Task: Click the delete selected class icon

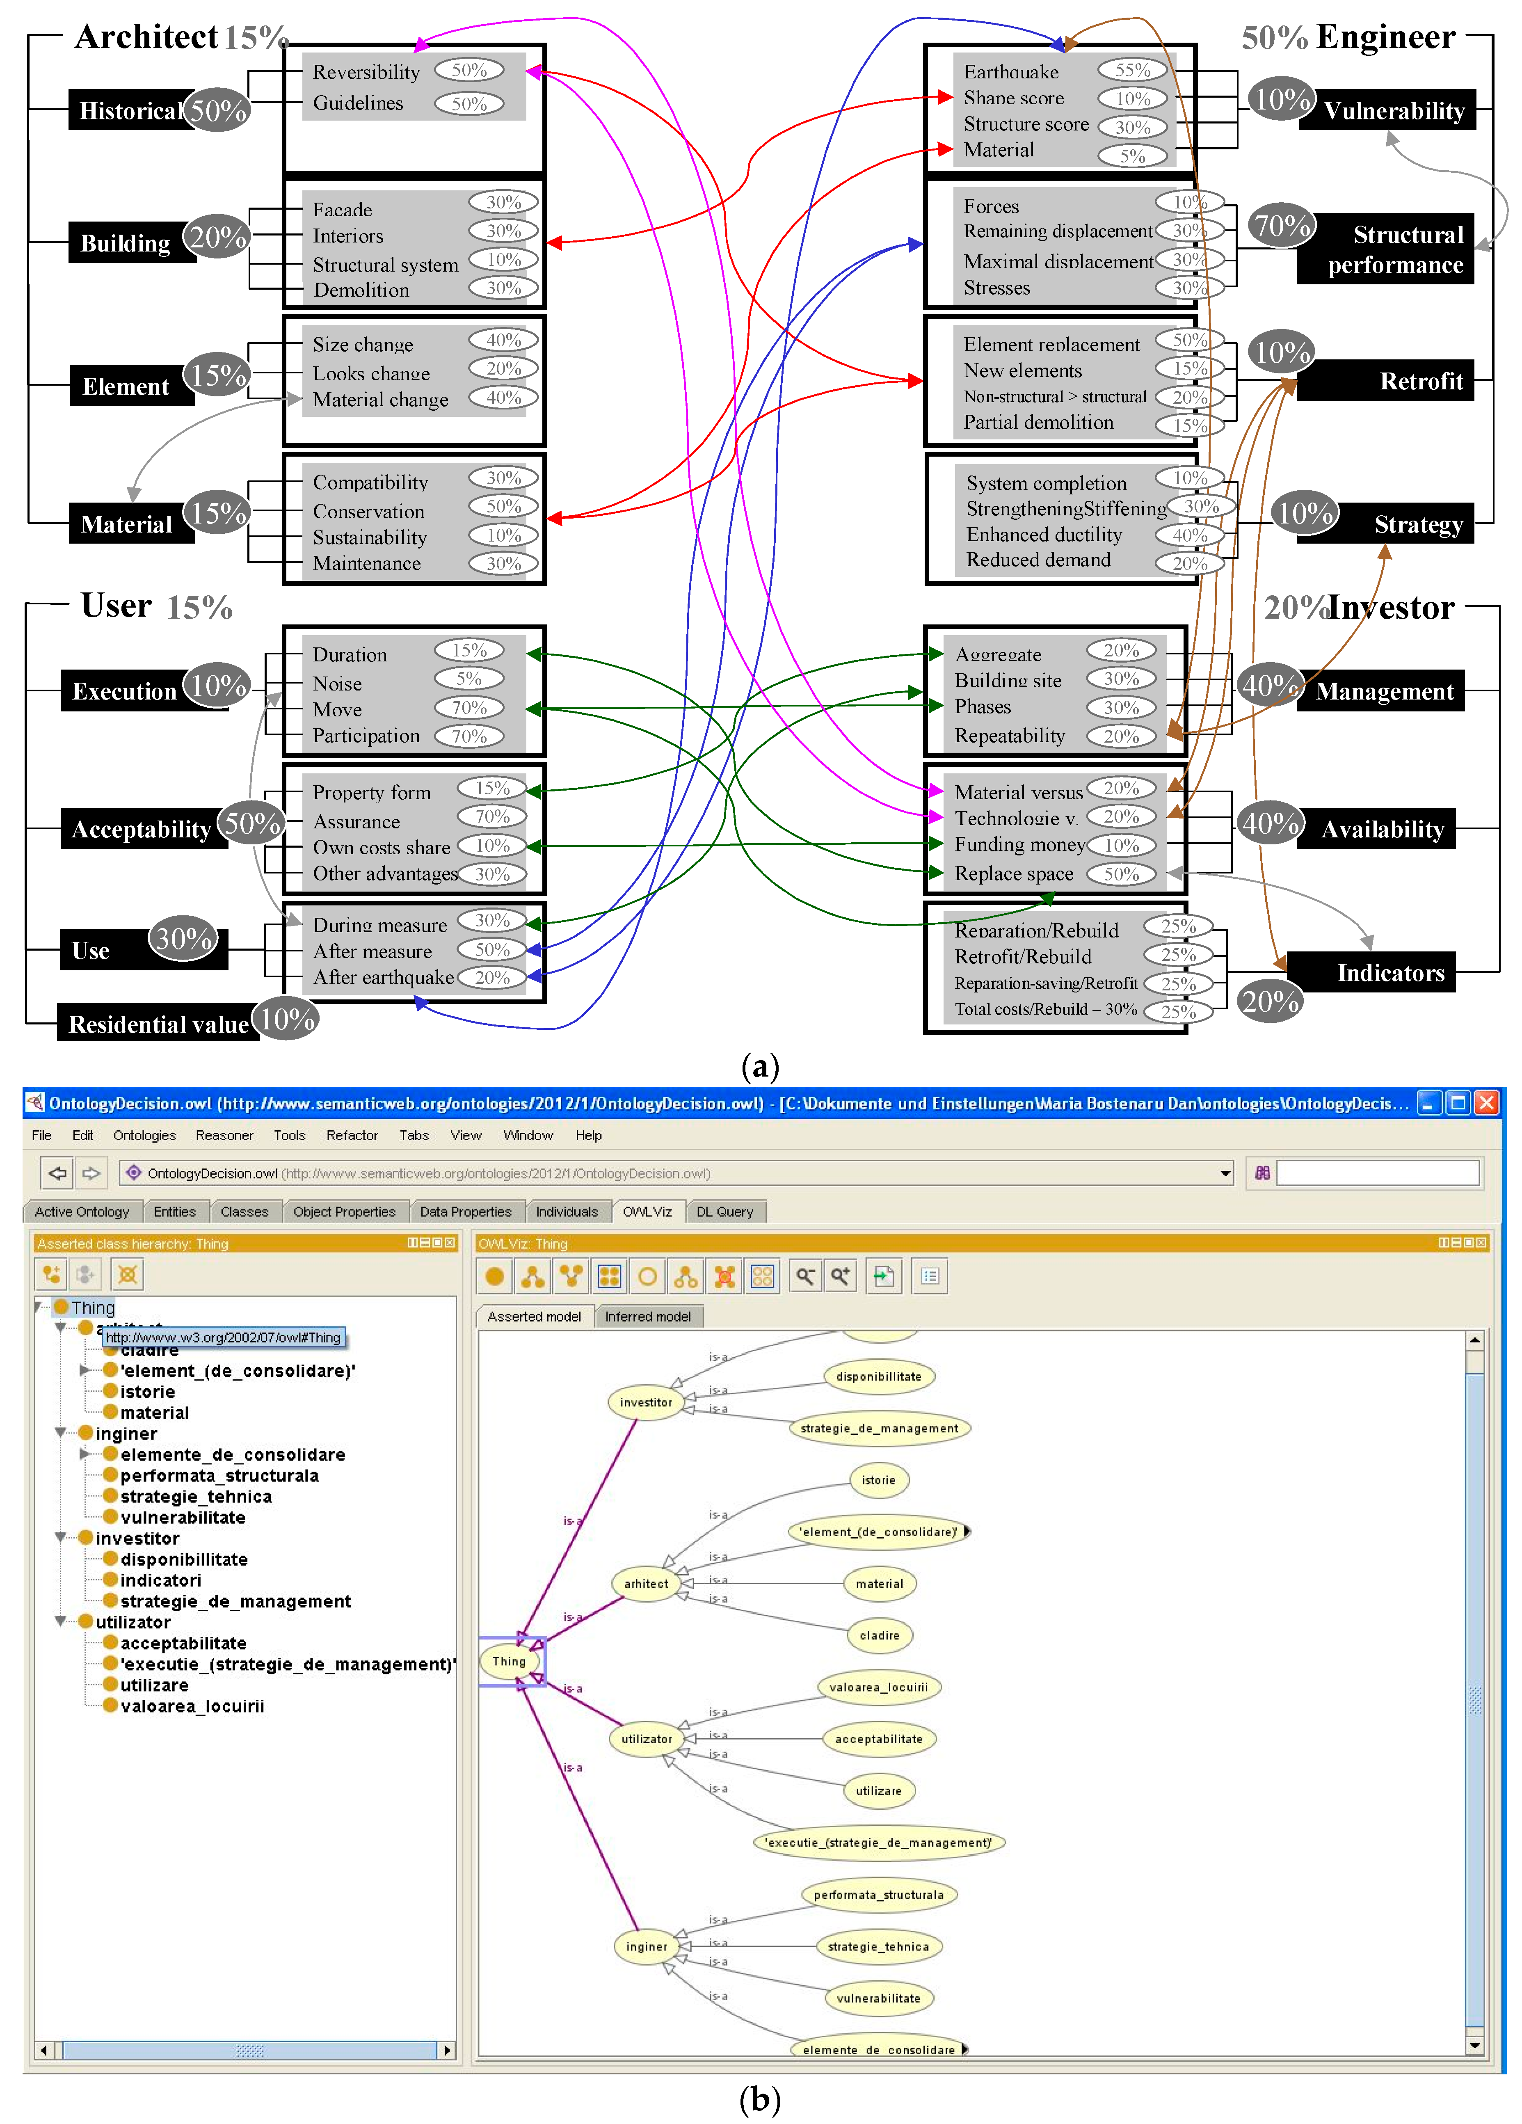Action: coord(127,1275)
